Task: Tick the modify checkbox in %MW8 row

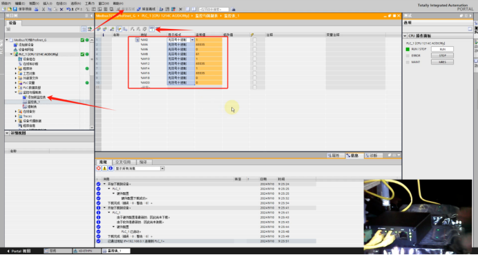Action: click(x=255, y=54)
